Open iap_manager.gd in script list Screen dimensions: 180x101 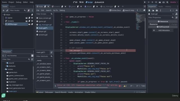point(45,25)
